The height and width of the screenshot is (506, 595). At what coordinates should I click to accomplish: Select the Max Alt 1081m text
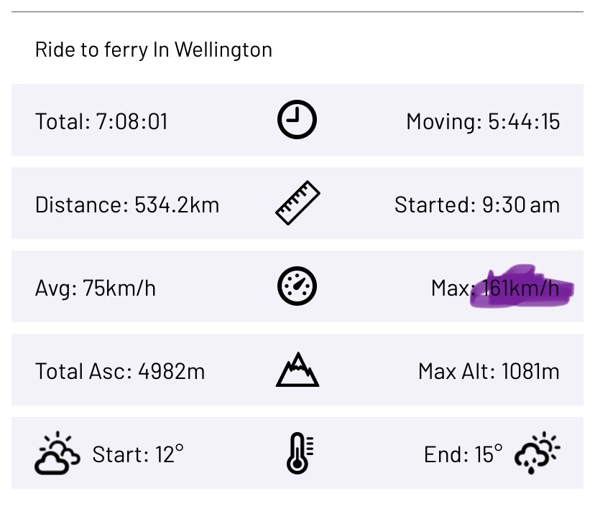pos(489,372)
